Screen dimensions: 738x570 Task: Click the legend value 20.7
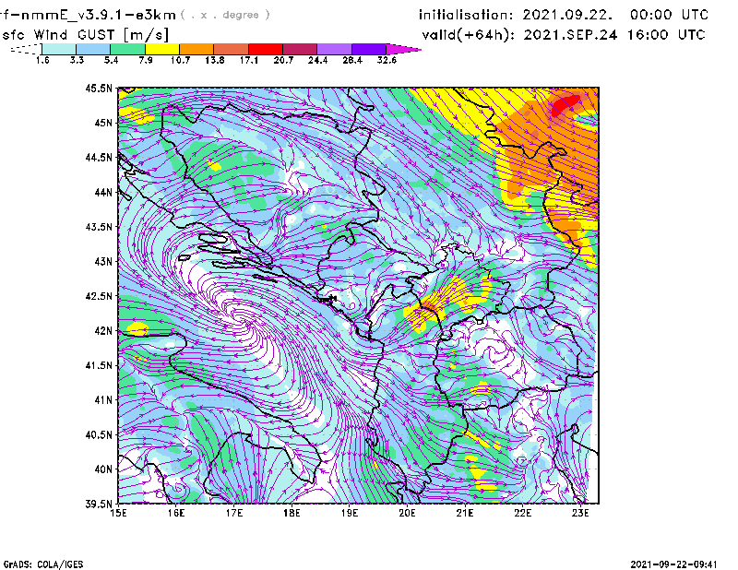[283, 60]
